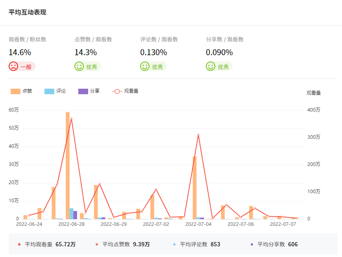Image resolution: width=342 pixels, height=257 pixels.
Task: Click the orange 点赞 legend swatch
Action: tap(15, 91)
